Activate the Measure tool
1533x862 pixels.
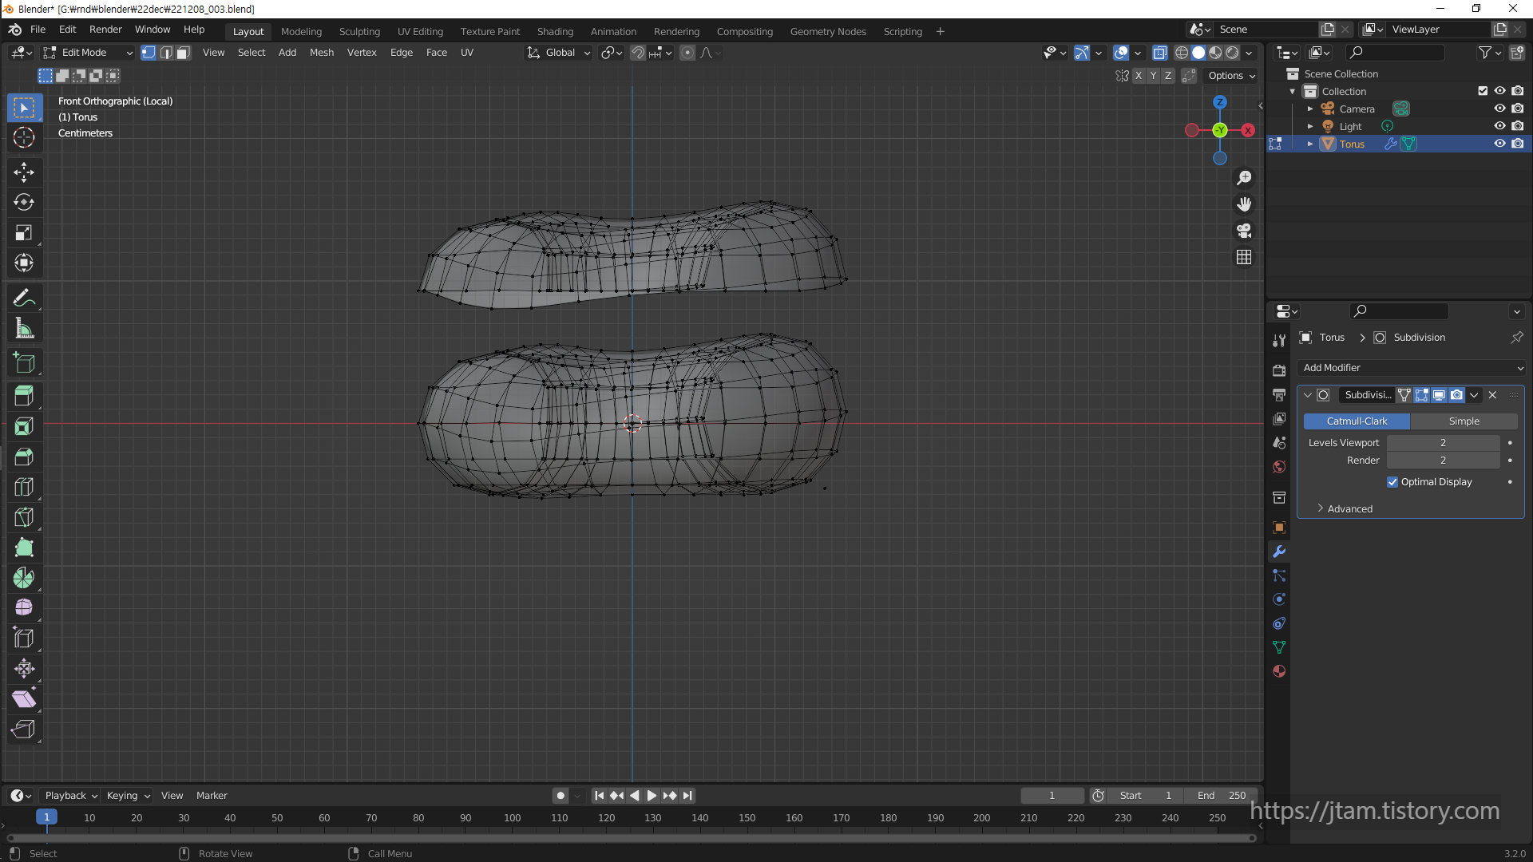(24, 328)
